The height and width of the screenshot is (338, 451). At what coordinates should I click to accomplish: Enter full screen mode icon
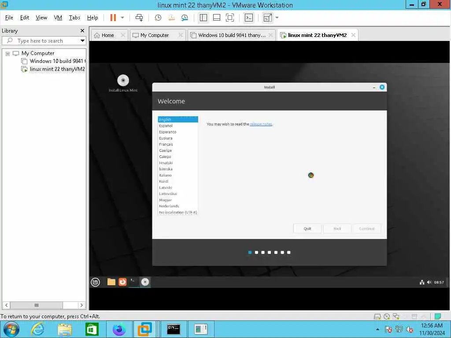[x=230, y=18]
